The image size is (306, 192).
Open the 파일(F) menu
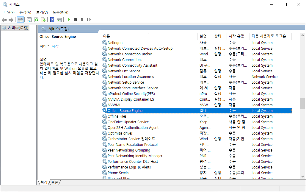click(x=9, y=12)
